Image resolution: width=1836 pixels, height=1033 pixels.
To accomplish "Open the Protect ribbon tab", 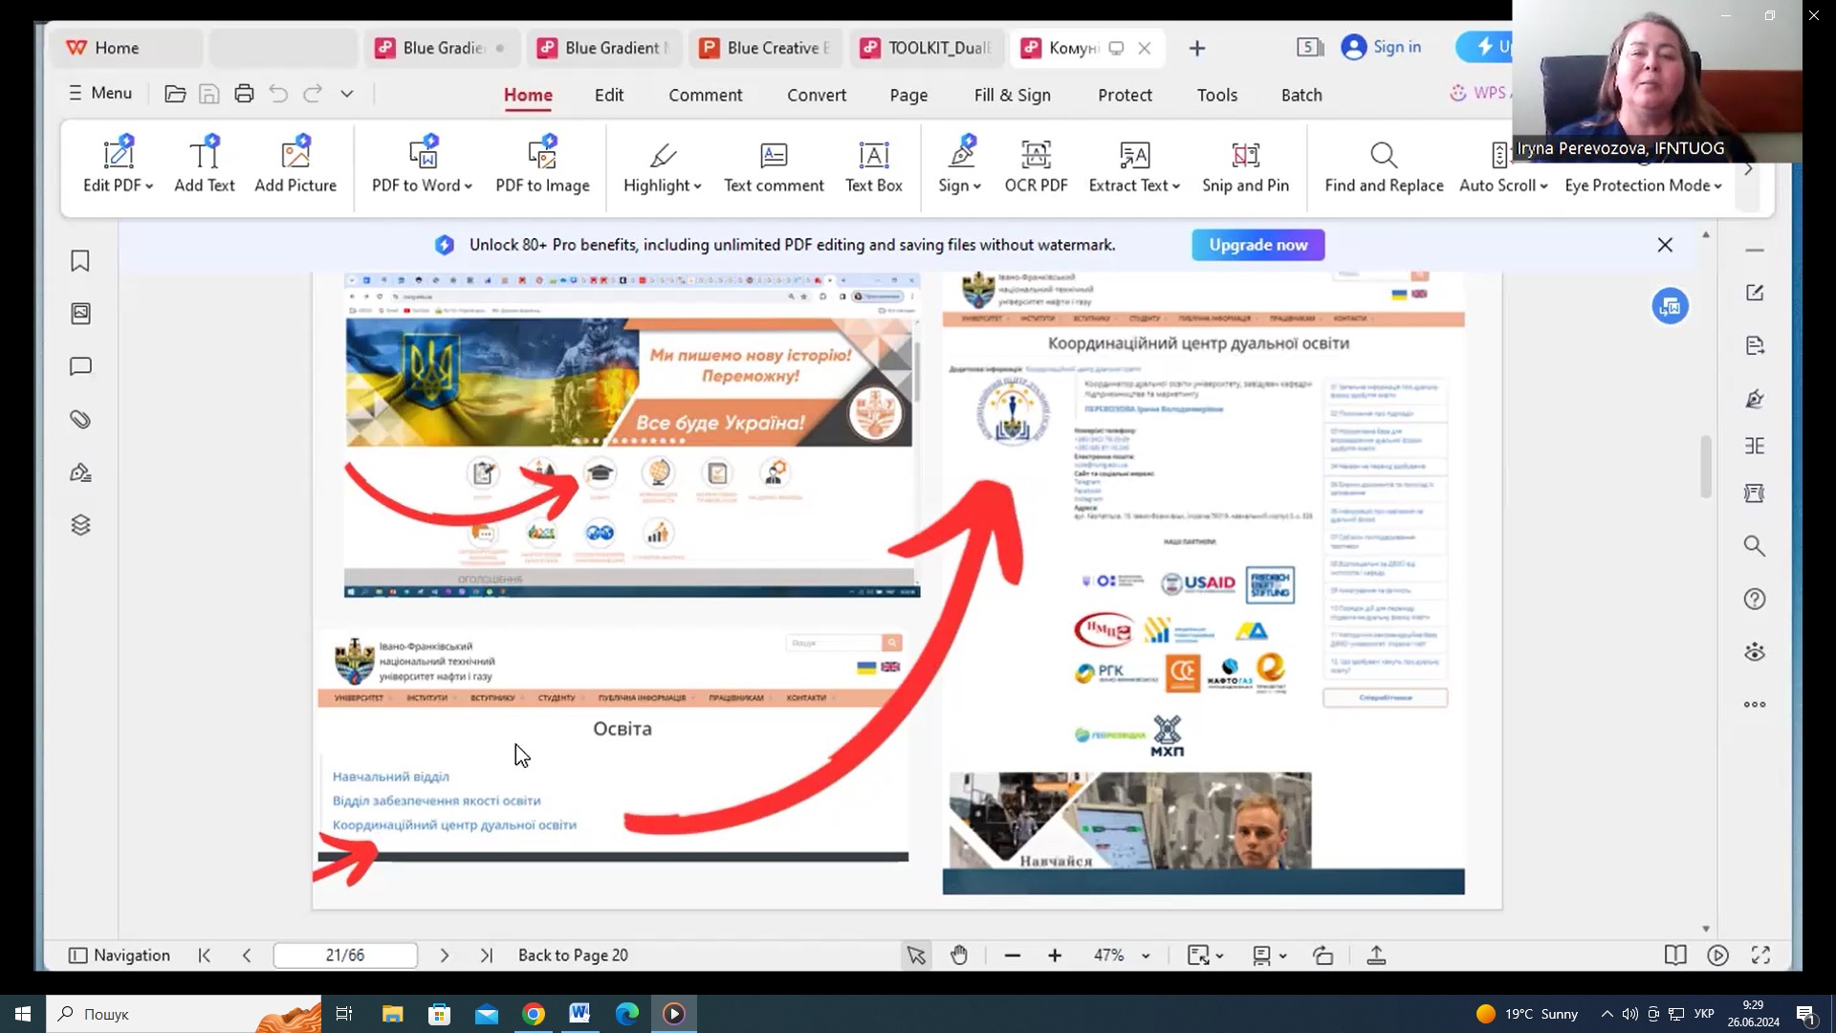I will pyautogui.click(x=1125, y=95).
